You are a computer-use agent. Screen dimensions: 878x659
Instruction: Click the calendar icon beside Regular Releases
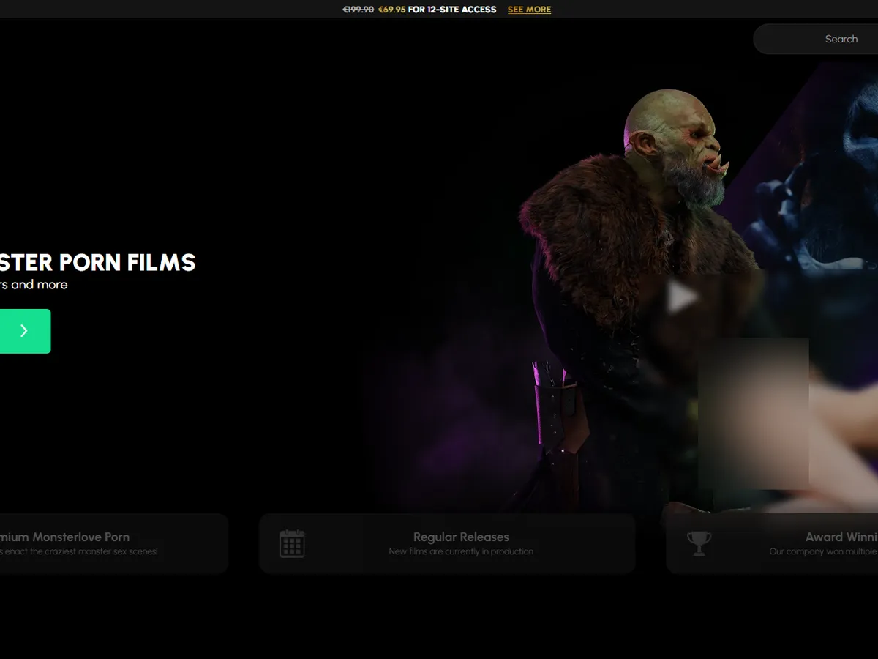pyautogui.click(x=292, y=544)
